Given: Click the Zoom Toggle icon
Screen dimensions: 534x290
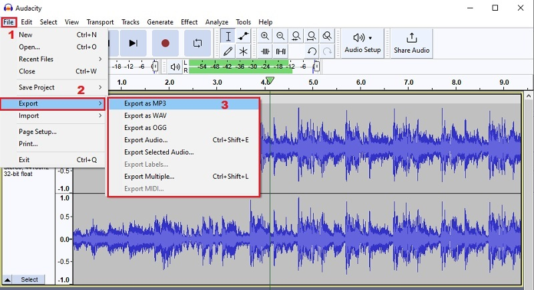Looking at the screenshot, I should point(327,36).
